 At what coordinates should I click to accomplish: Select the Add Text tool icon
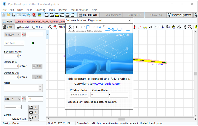point(150,27)
